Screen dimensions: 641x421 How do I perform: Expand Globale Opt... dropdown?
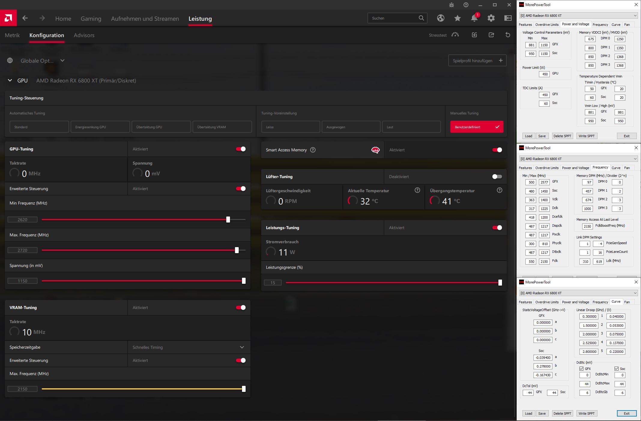(x=62, y=60)
